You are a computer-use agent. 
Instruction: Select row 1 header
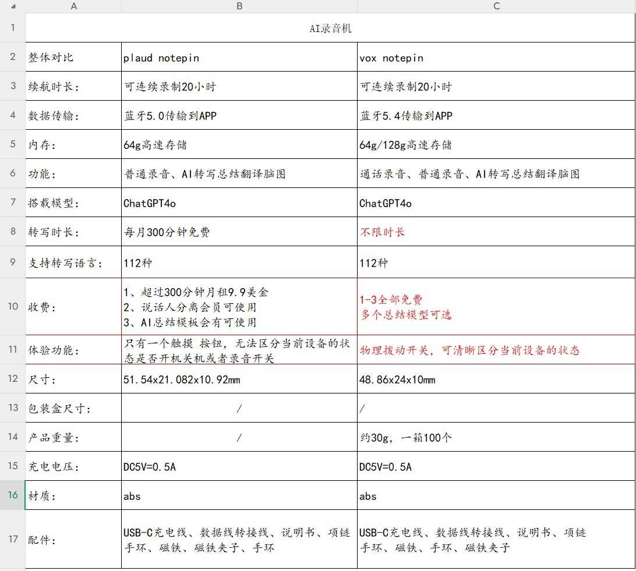(x=13, y=27)
